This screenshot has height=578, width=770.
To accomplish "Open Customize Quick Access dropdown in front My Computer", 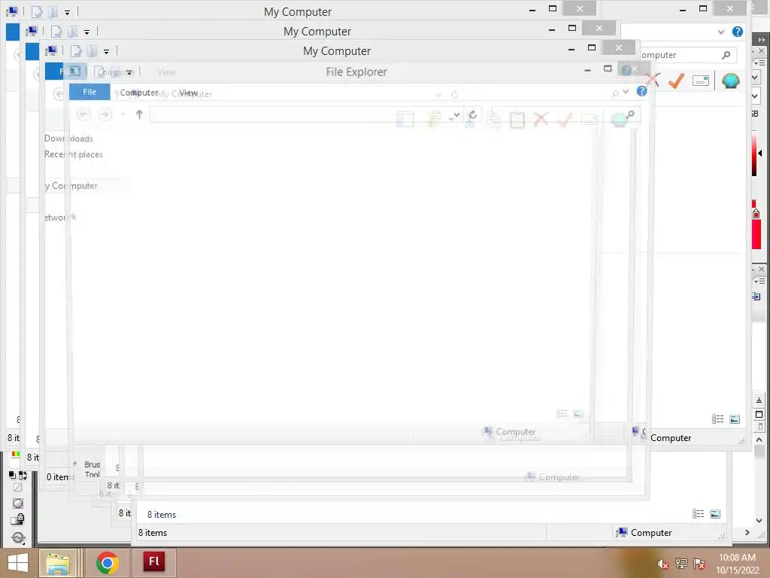I will pos(106,52).
